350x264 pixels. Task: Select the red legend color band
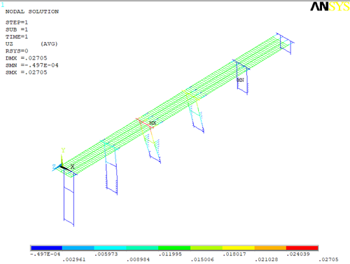302,248
